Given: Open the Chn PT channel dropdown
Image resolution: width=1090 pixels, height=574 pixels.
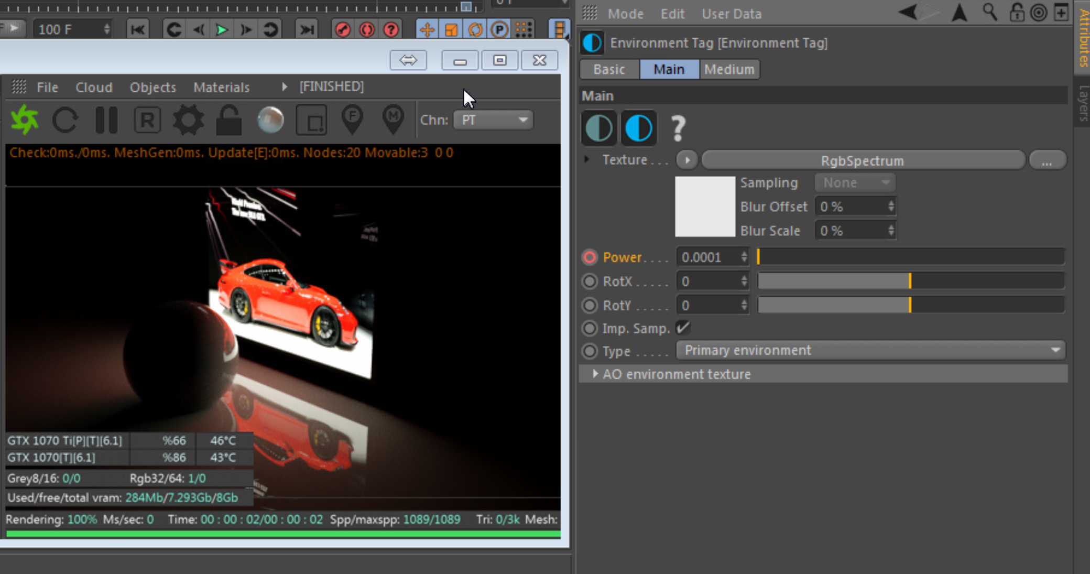Looking at the screenshot, I should point(493,120).
